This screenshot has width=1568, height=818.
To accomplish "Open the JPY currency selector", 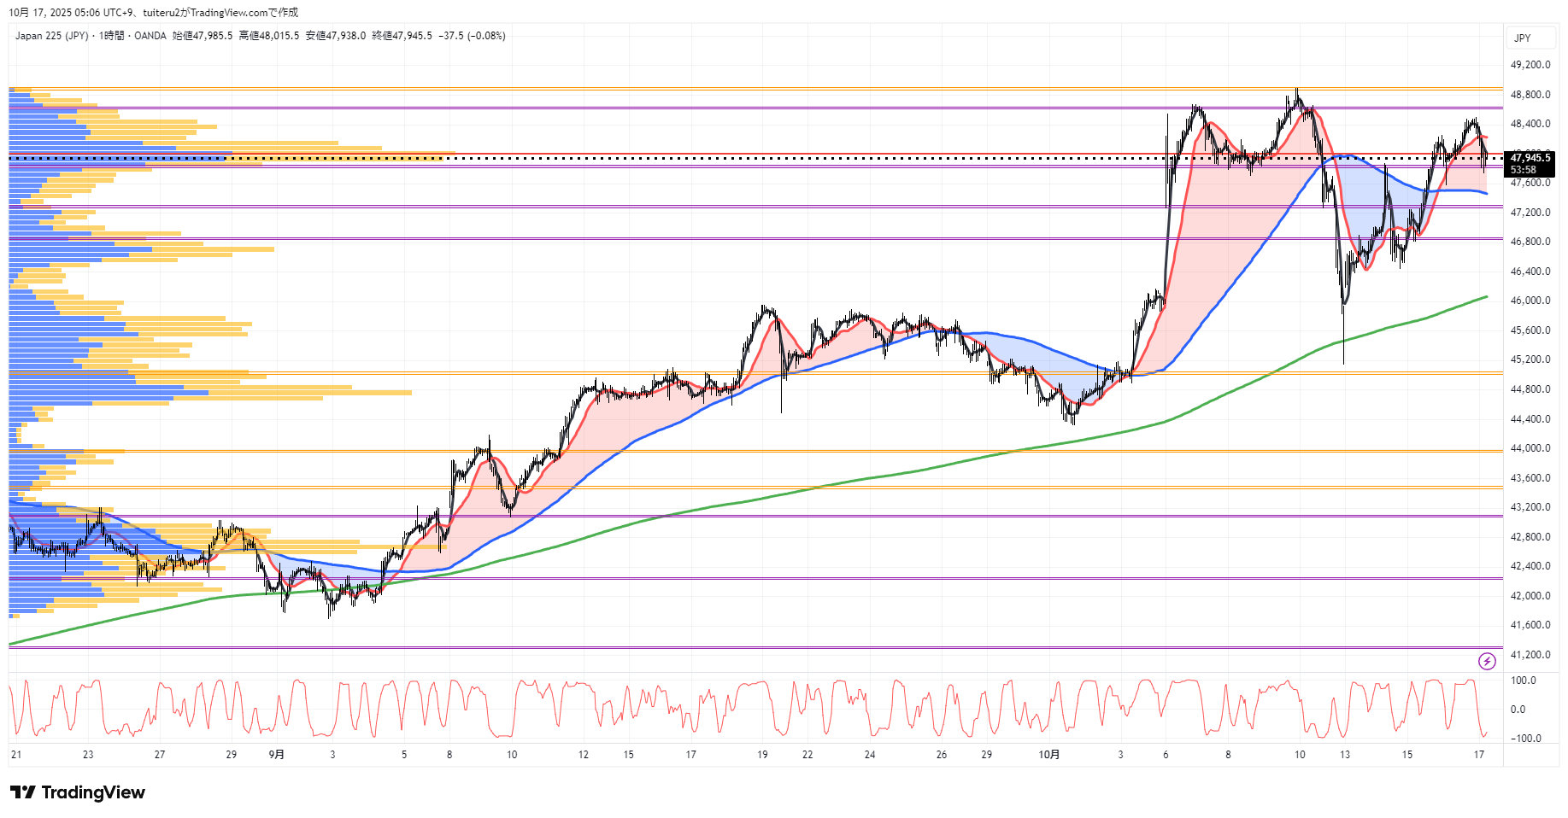I will [1522, 38].
